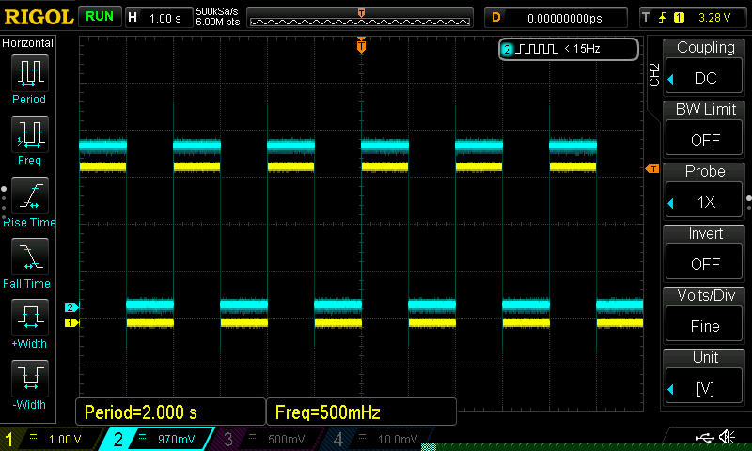Image resolution: width=752 pixels, height=451 pixels.
Task: Click the RUN status indicator
Action: (x=99, y=17)
